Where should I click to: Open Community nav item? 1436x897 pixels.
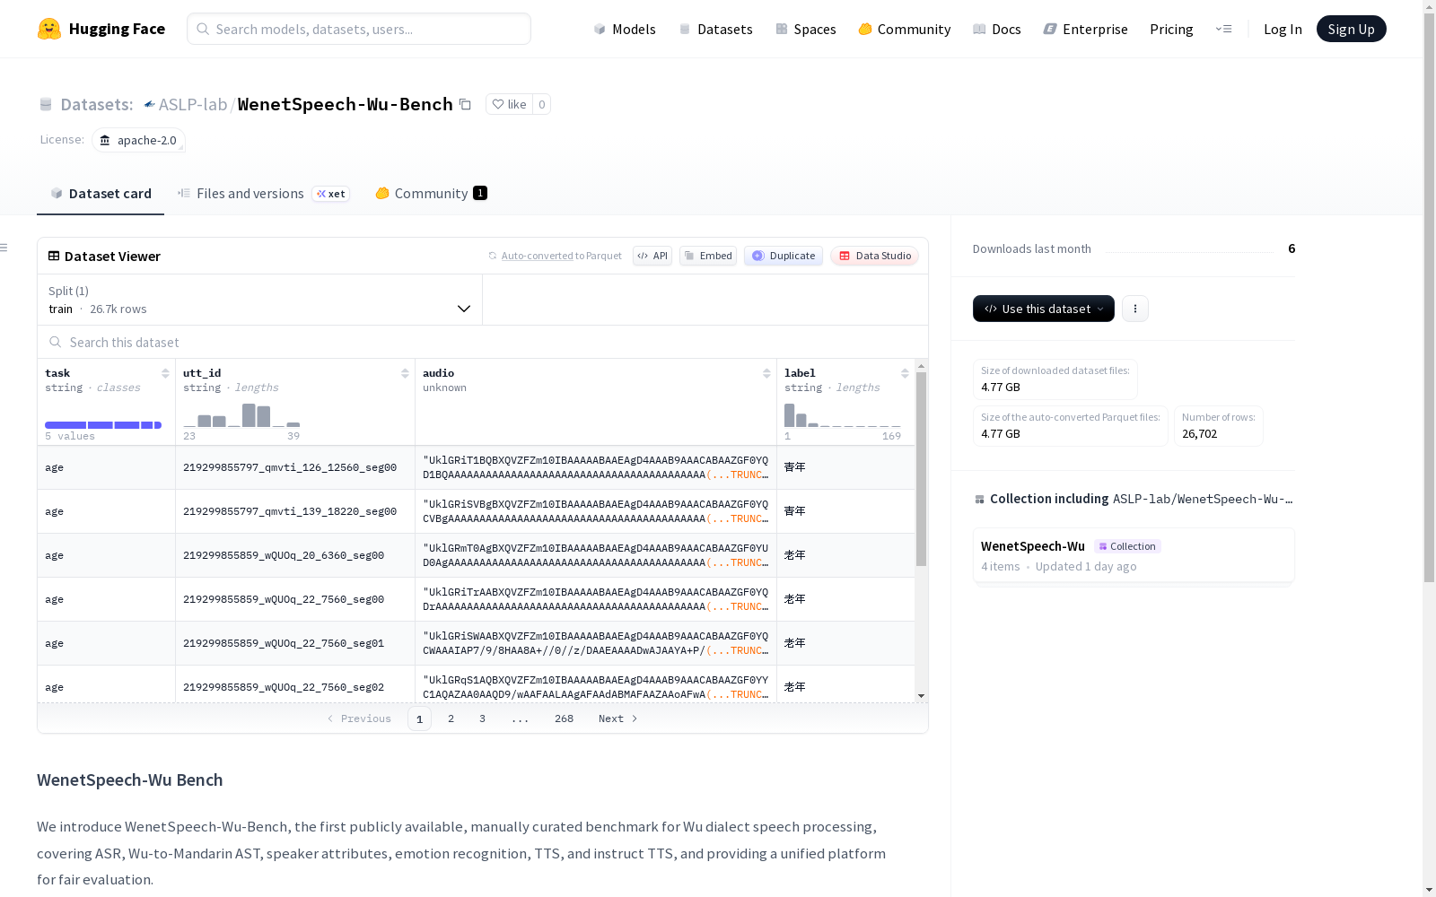pos(905,29)
